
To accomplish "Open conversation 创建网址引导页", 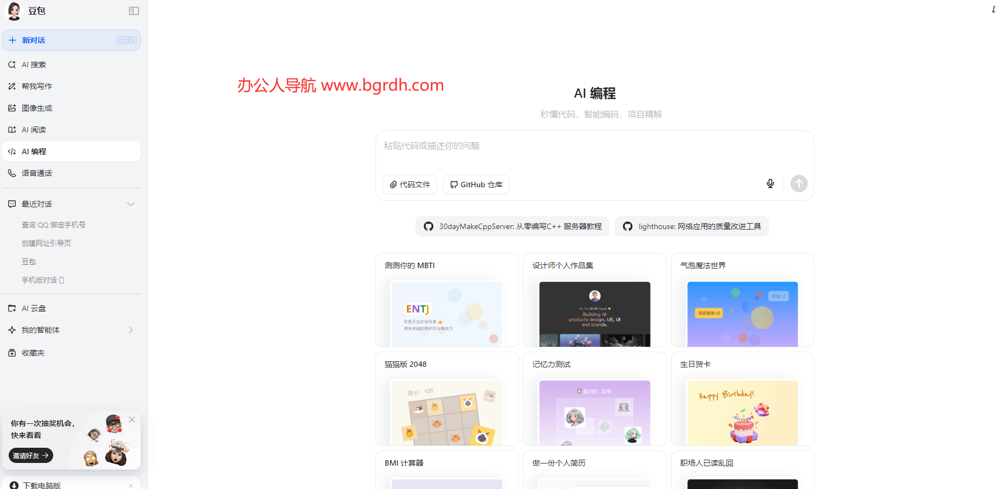I will 46,243.
